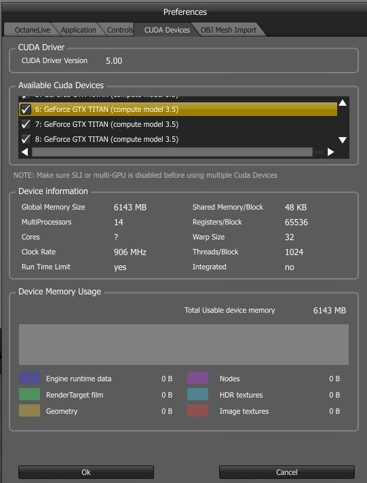
Task: Uncheck device 7 GeForce GTX TITAN
Action: [x=26, y=124]
